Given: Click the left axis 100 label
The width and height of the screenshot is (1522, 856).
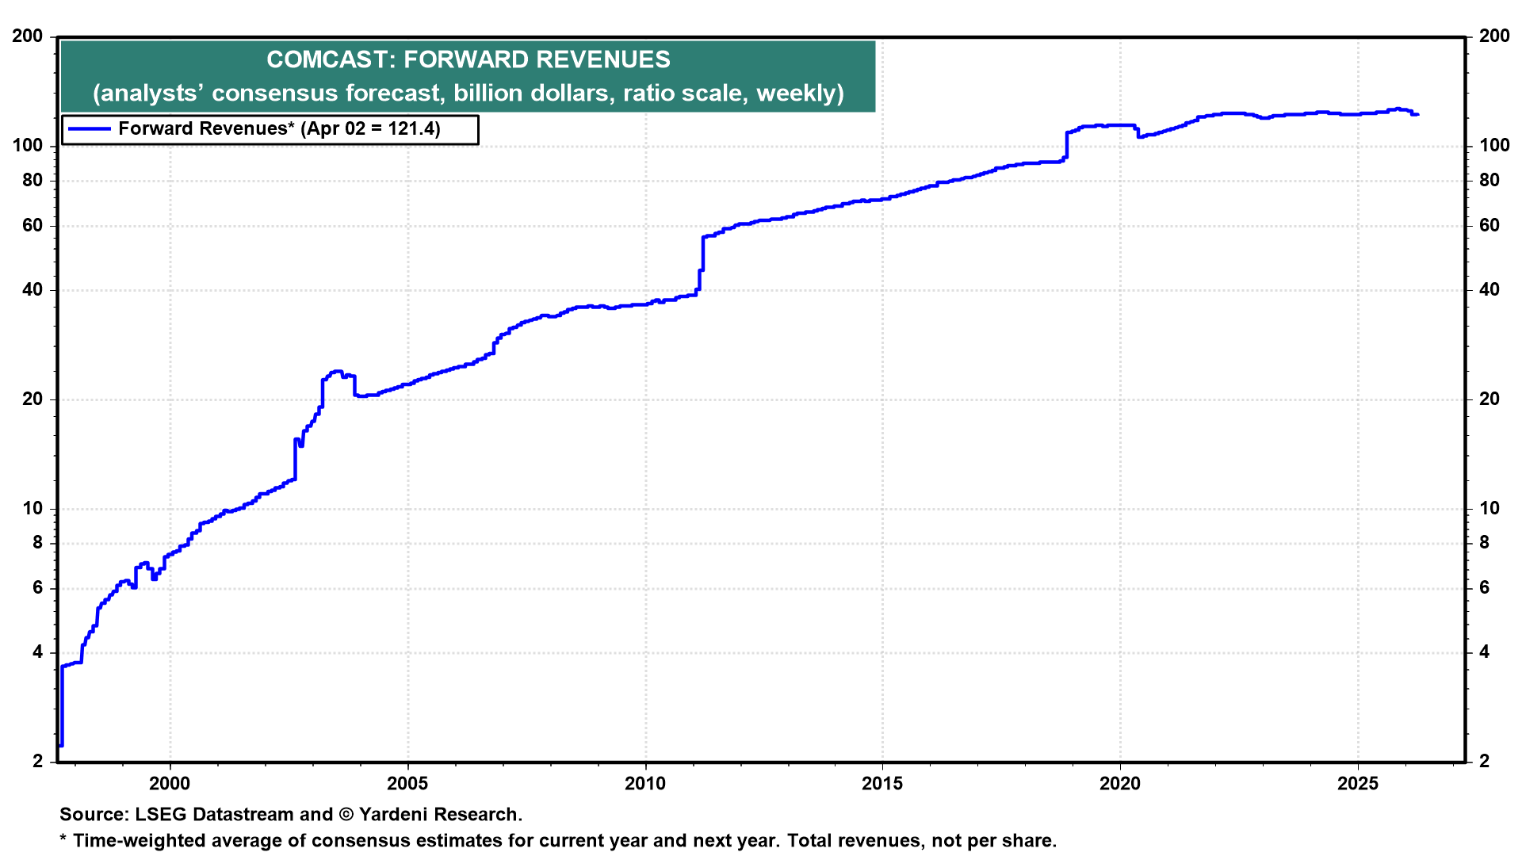Looking at the screenshot, I should tap(28, 146).
